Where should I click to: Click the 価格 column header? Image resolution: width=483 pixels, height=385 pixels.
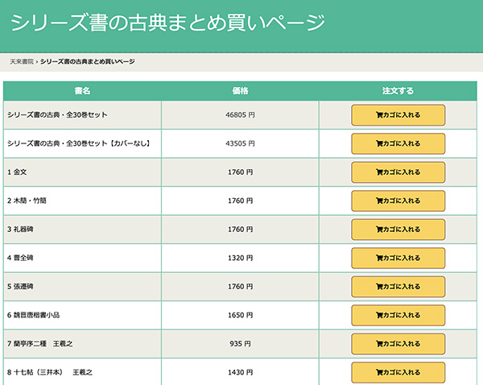[240, 91]
